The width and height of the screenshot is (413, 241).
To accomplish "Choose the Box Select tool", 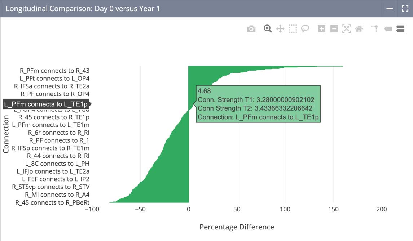I will 293,29.
